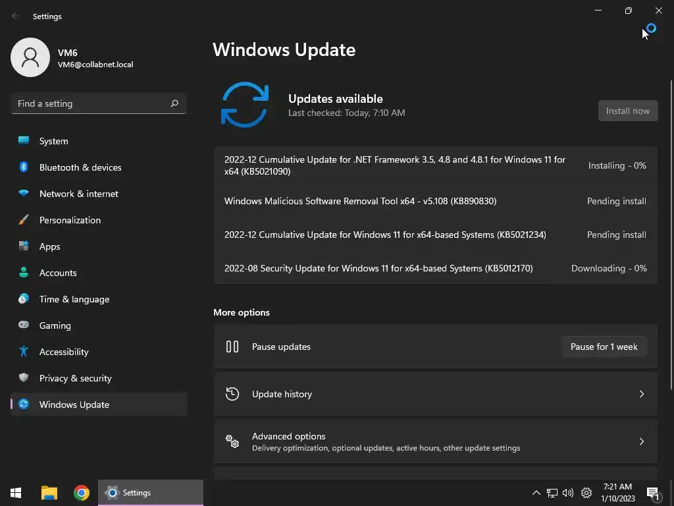Open Network & internet settings
Viewport: 674px width, 506px height.
point(99,193)
